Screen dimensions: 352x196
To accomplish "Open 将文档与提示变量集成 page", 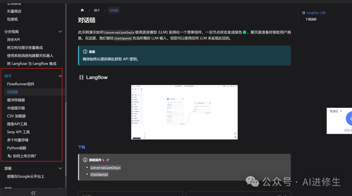I will (x=25, y=48).
